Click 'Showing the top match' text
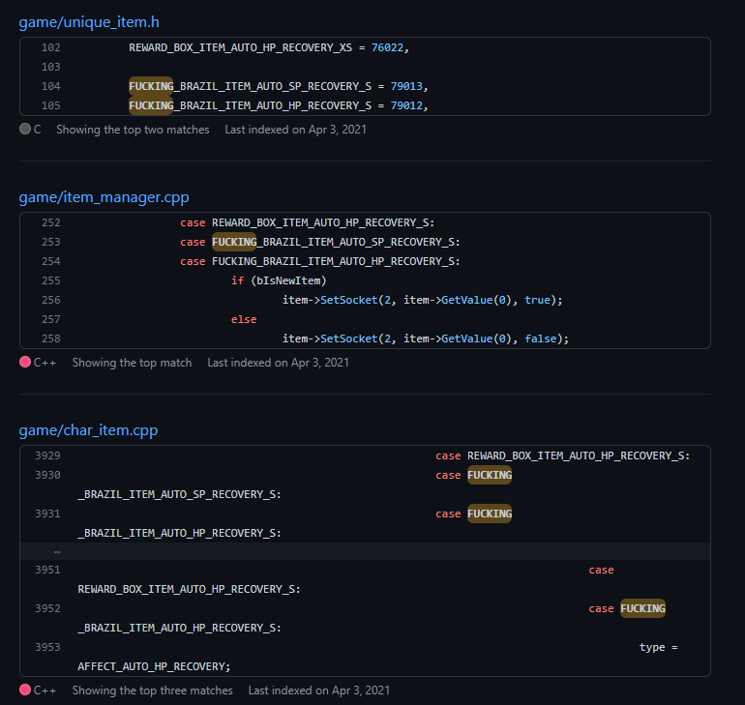The image size is (745, 705). pos(133,363)
